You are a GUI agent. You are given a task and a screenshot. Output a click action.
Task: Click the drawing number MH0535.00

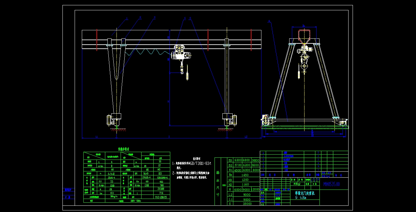[x=331, y=184]
